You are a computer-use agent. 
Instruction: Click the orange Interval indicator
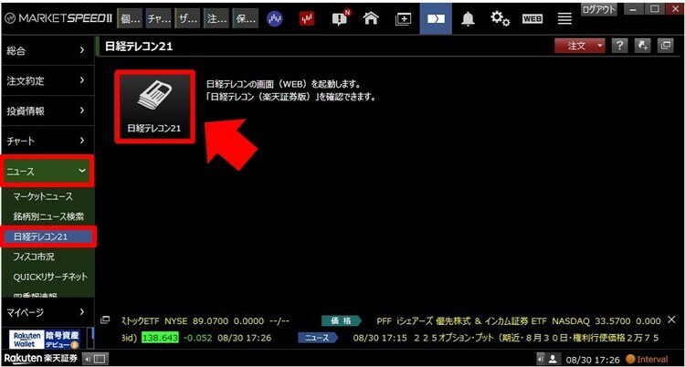[647, 360]
